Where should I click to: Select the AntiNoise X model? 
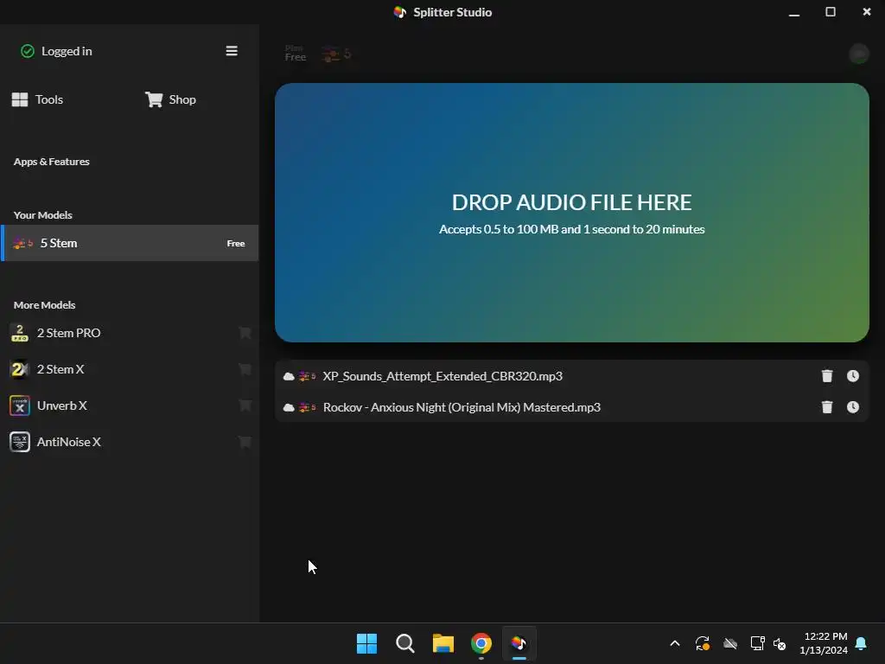[x=130, y=442]
